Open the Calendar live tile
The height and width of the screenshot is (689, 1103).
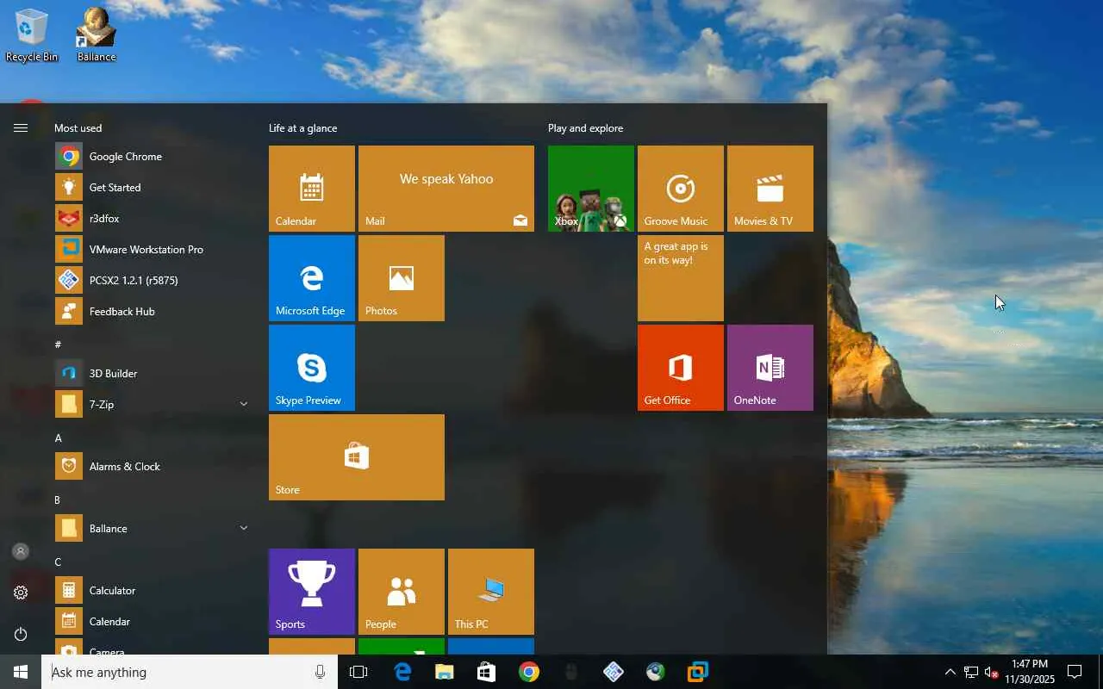[312, 189]
